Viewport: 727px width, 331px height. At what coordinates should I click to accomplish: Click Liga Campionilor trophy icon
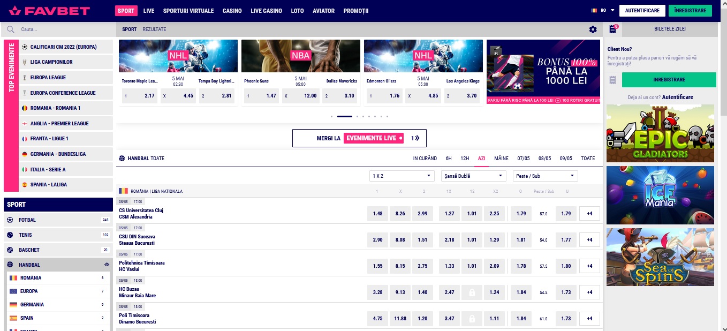pos(24,62)
